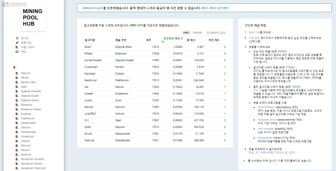Click the icon beside Gamecredits
Viewport: 336px width, 171px height.
pyautogui.click(x=17, y=123)
